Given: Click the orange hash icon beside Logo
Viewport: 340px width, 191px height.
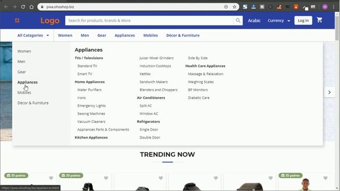Looking at the screenshot, I should point(17,20).
